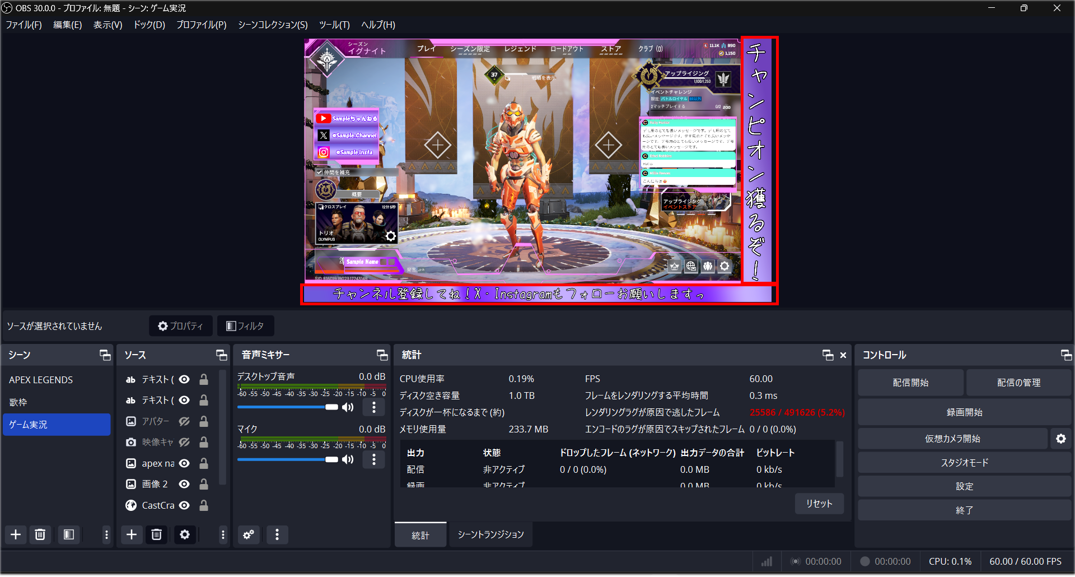Image resolution: width=1075 pixels, height=577 pixels.
Task: Add a new source with the plus icon
Action: [x=131, y=534]
